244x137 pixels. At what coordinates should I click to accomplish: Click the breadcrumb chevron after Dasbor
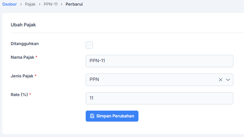click(x=21, y=5)
